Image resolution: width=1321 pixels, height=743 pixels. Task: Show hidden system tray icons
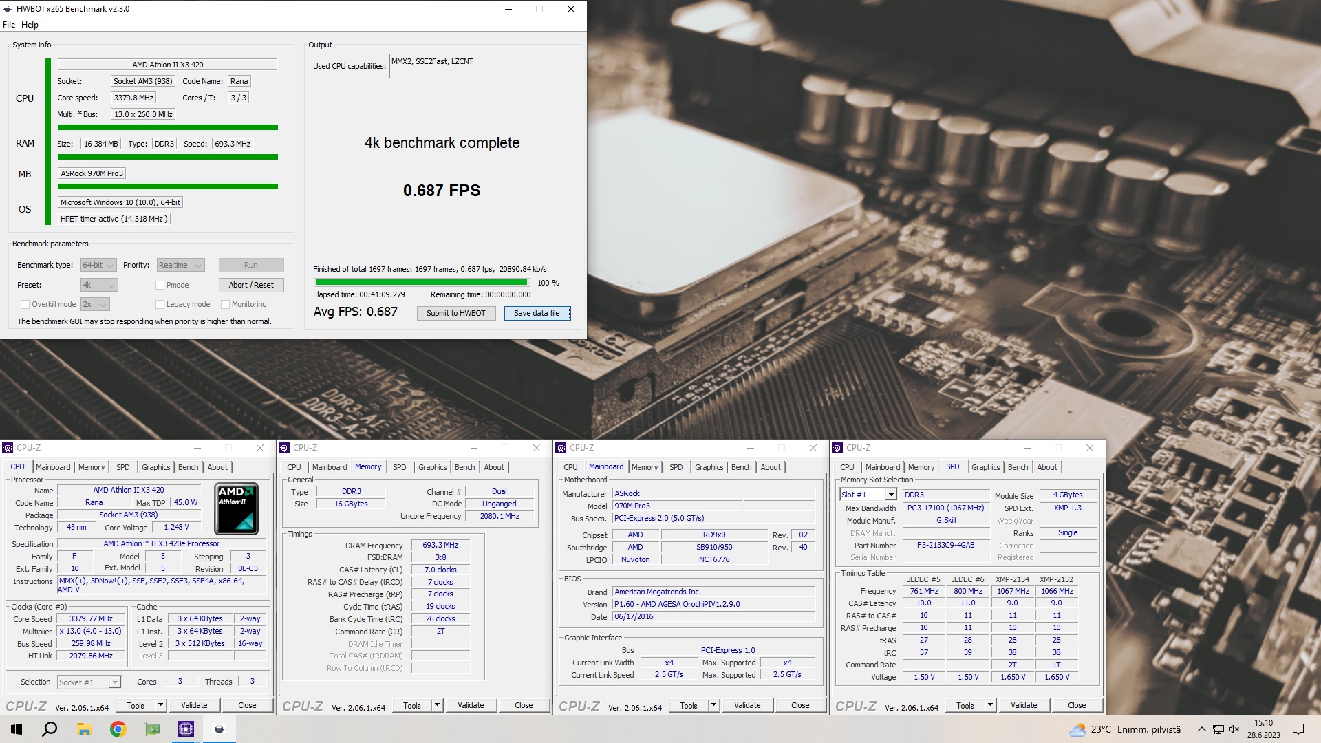1201,729
